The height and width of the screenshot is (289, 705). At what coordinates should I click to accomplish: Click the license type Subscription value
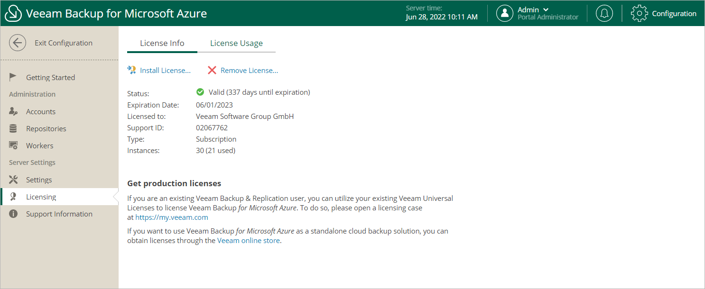coord(216,139)
